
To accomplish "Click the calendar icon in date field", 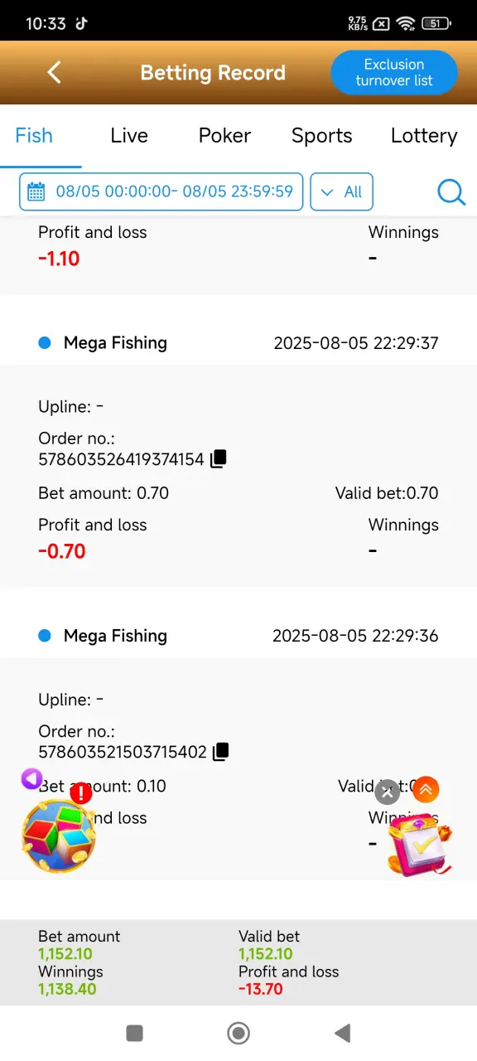I will pyautogui.click(x=36, y=192).
